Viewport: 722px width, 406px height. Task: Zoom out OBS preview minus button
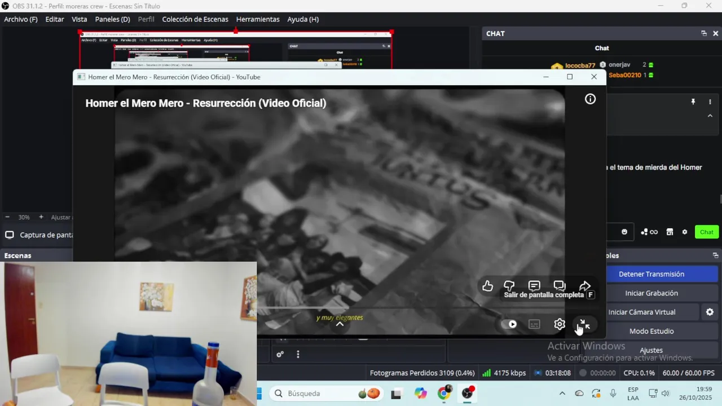tap(7, 217)
